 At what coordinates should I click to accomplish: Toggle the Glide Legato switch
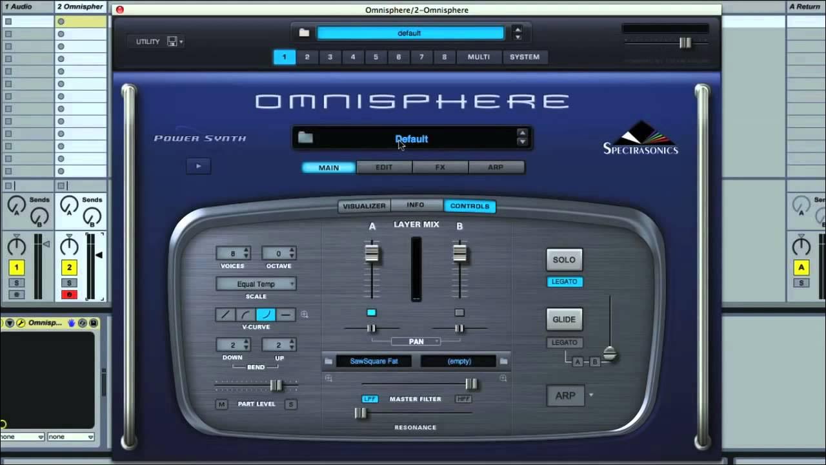point(565,342)
